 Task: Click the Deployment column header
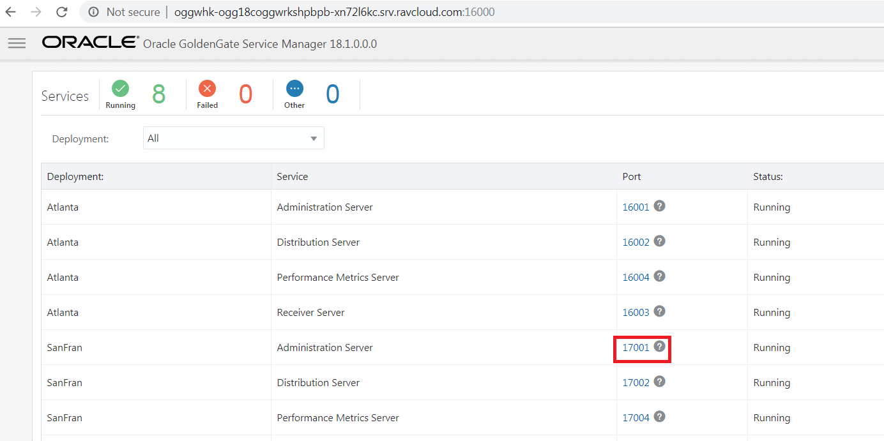click(x=75, y=177)
